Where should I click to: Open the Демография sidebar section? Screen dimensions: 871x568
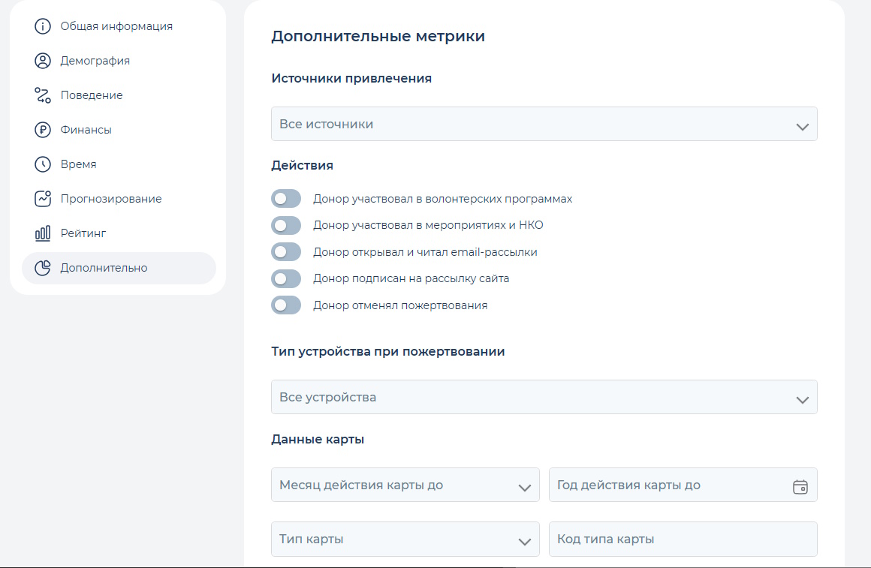point(95,60)
